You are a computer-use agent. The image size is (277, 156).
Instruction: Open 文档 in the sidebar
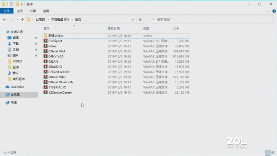[16, 50]
